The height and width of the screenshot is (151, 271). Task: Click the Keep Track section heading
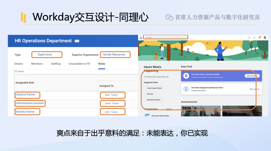tap(186, 67)
